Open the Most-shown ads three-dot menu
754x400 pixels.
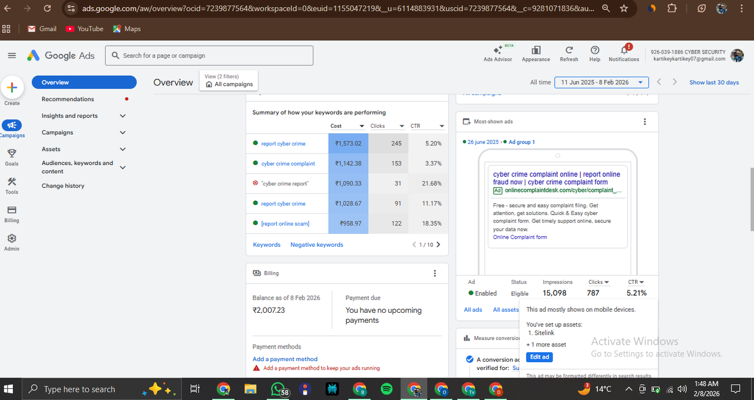pyautogui.click(x=644, y=121)
